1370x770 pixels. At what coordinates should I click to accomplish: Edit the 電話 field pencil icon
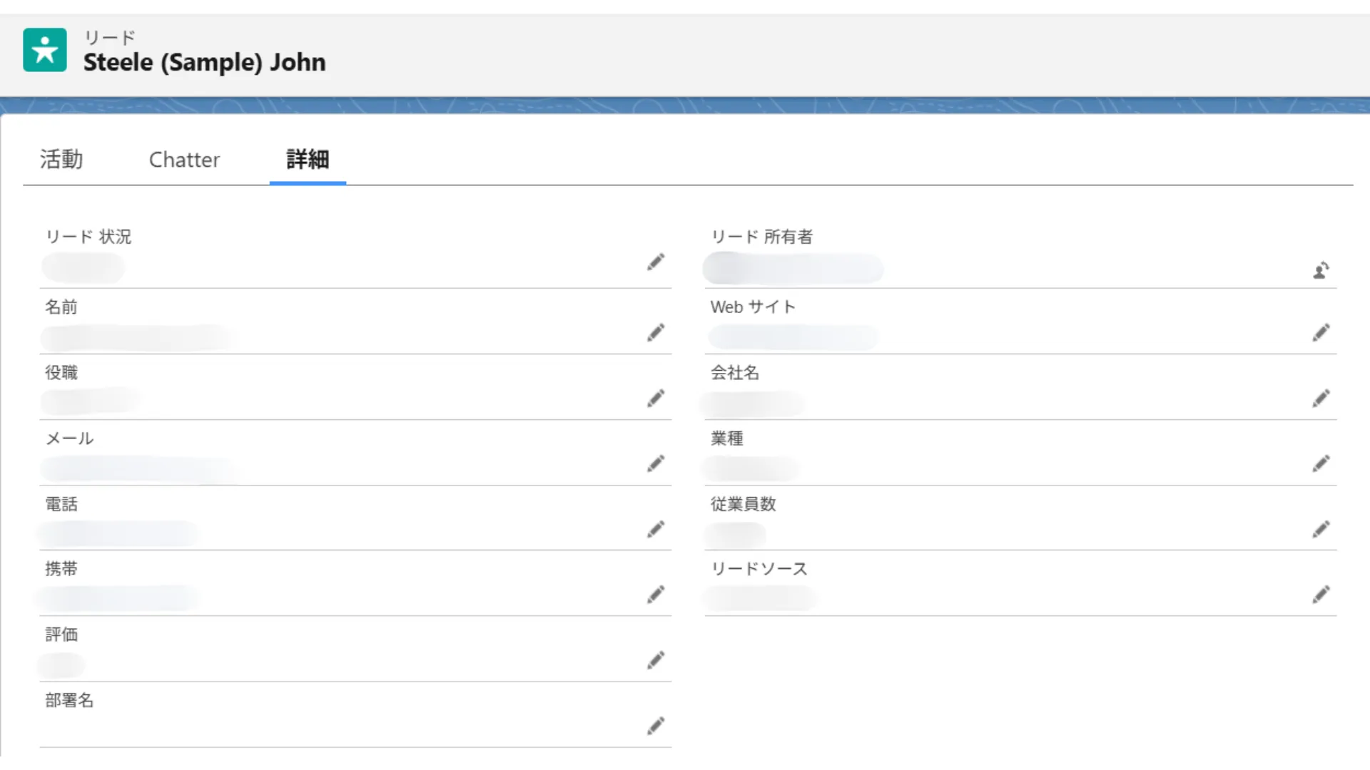coord(656,530)
